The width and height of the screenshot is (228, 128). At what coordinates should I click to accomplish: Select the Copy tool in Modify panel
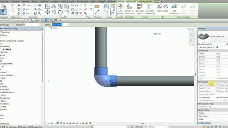coord(54,12)
